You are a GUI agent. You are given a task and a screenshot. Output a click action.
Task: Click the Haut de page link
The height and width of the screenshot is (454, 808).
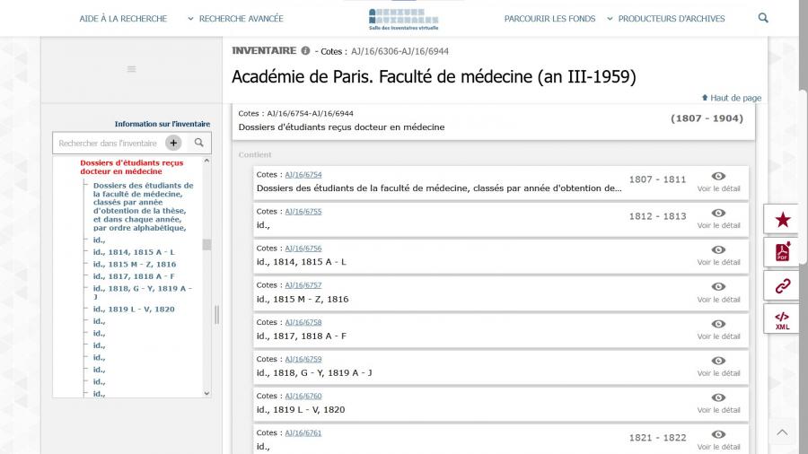tap(731, 98)
